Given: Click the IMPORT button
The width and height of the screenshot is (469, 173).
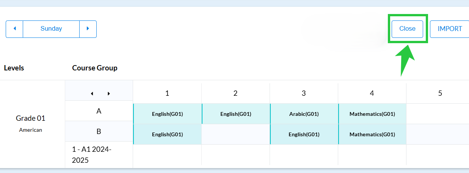Looking at the screenshot, I should (450, 29).
